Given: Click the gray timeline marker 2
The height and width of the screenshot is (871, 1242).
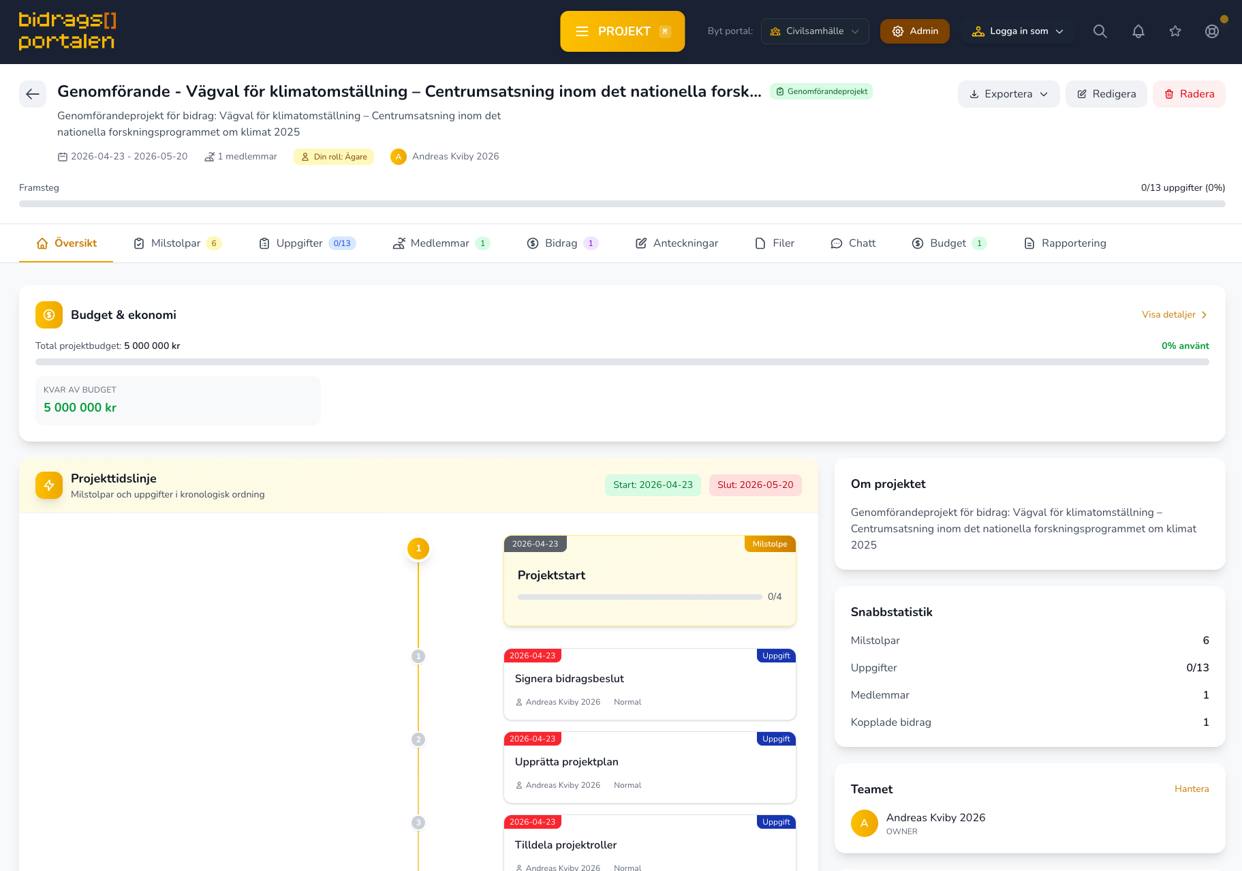Looking at the screenshot, I should [418, 739].
